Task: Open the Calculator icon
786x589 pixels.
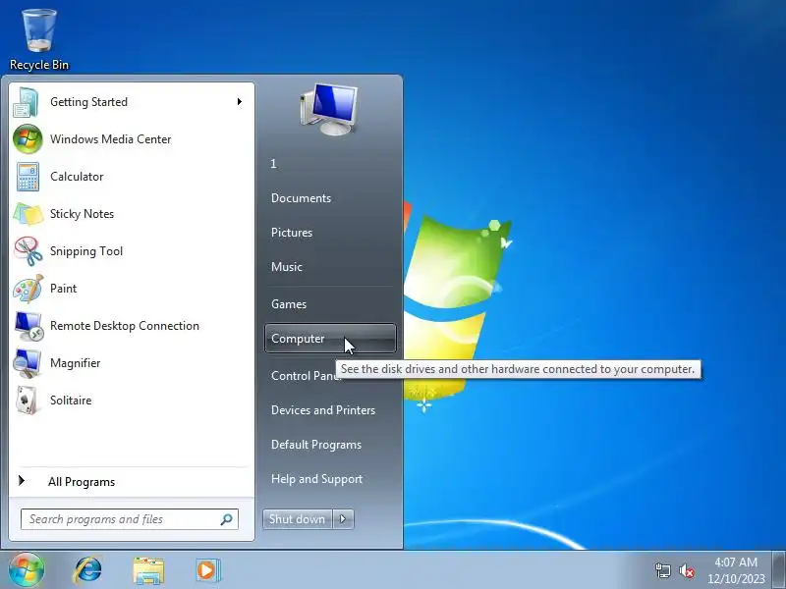Action: pyautogui.click(x=28, y=177)
